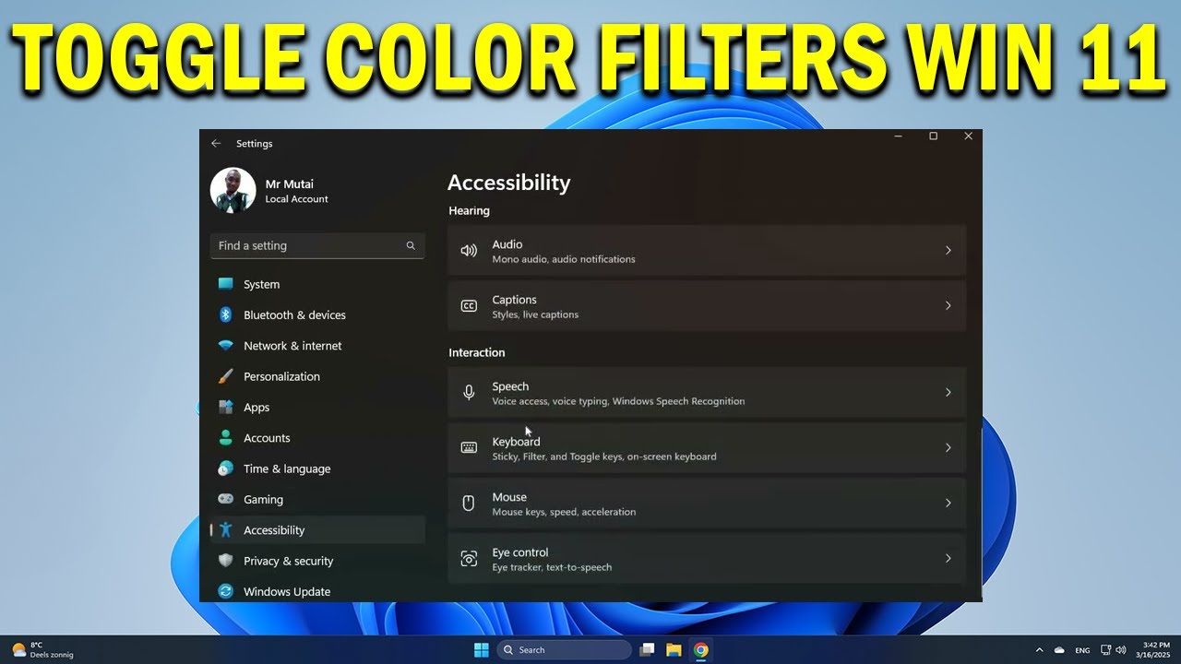Expand the Captions settings chevron
The image size is (1181, 664).
[948, 305]
